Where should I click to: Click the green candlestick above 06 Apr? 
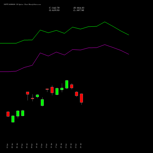(18, 114)
